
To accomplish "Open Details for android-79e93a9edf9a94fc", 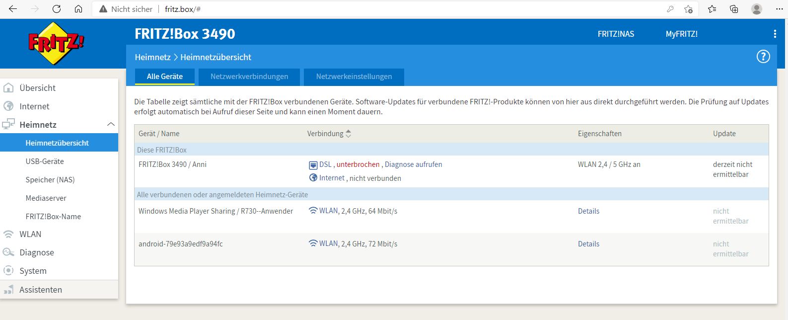I will pos(588,244).
